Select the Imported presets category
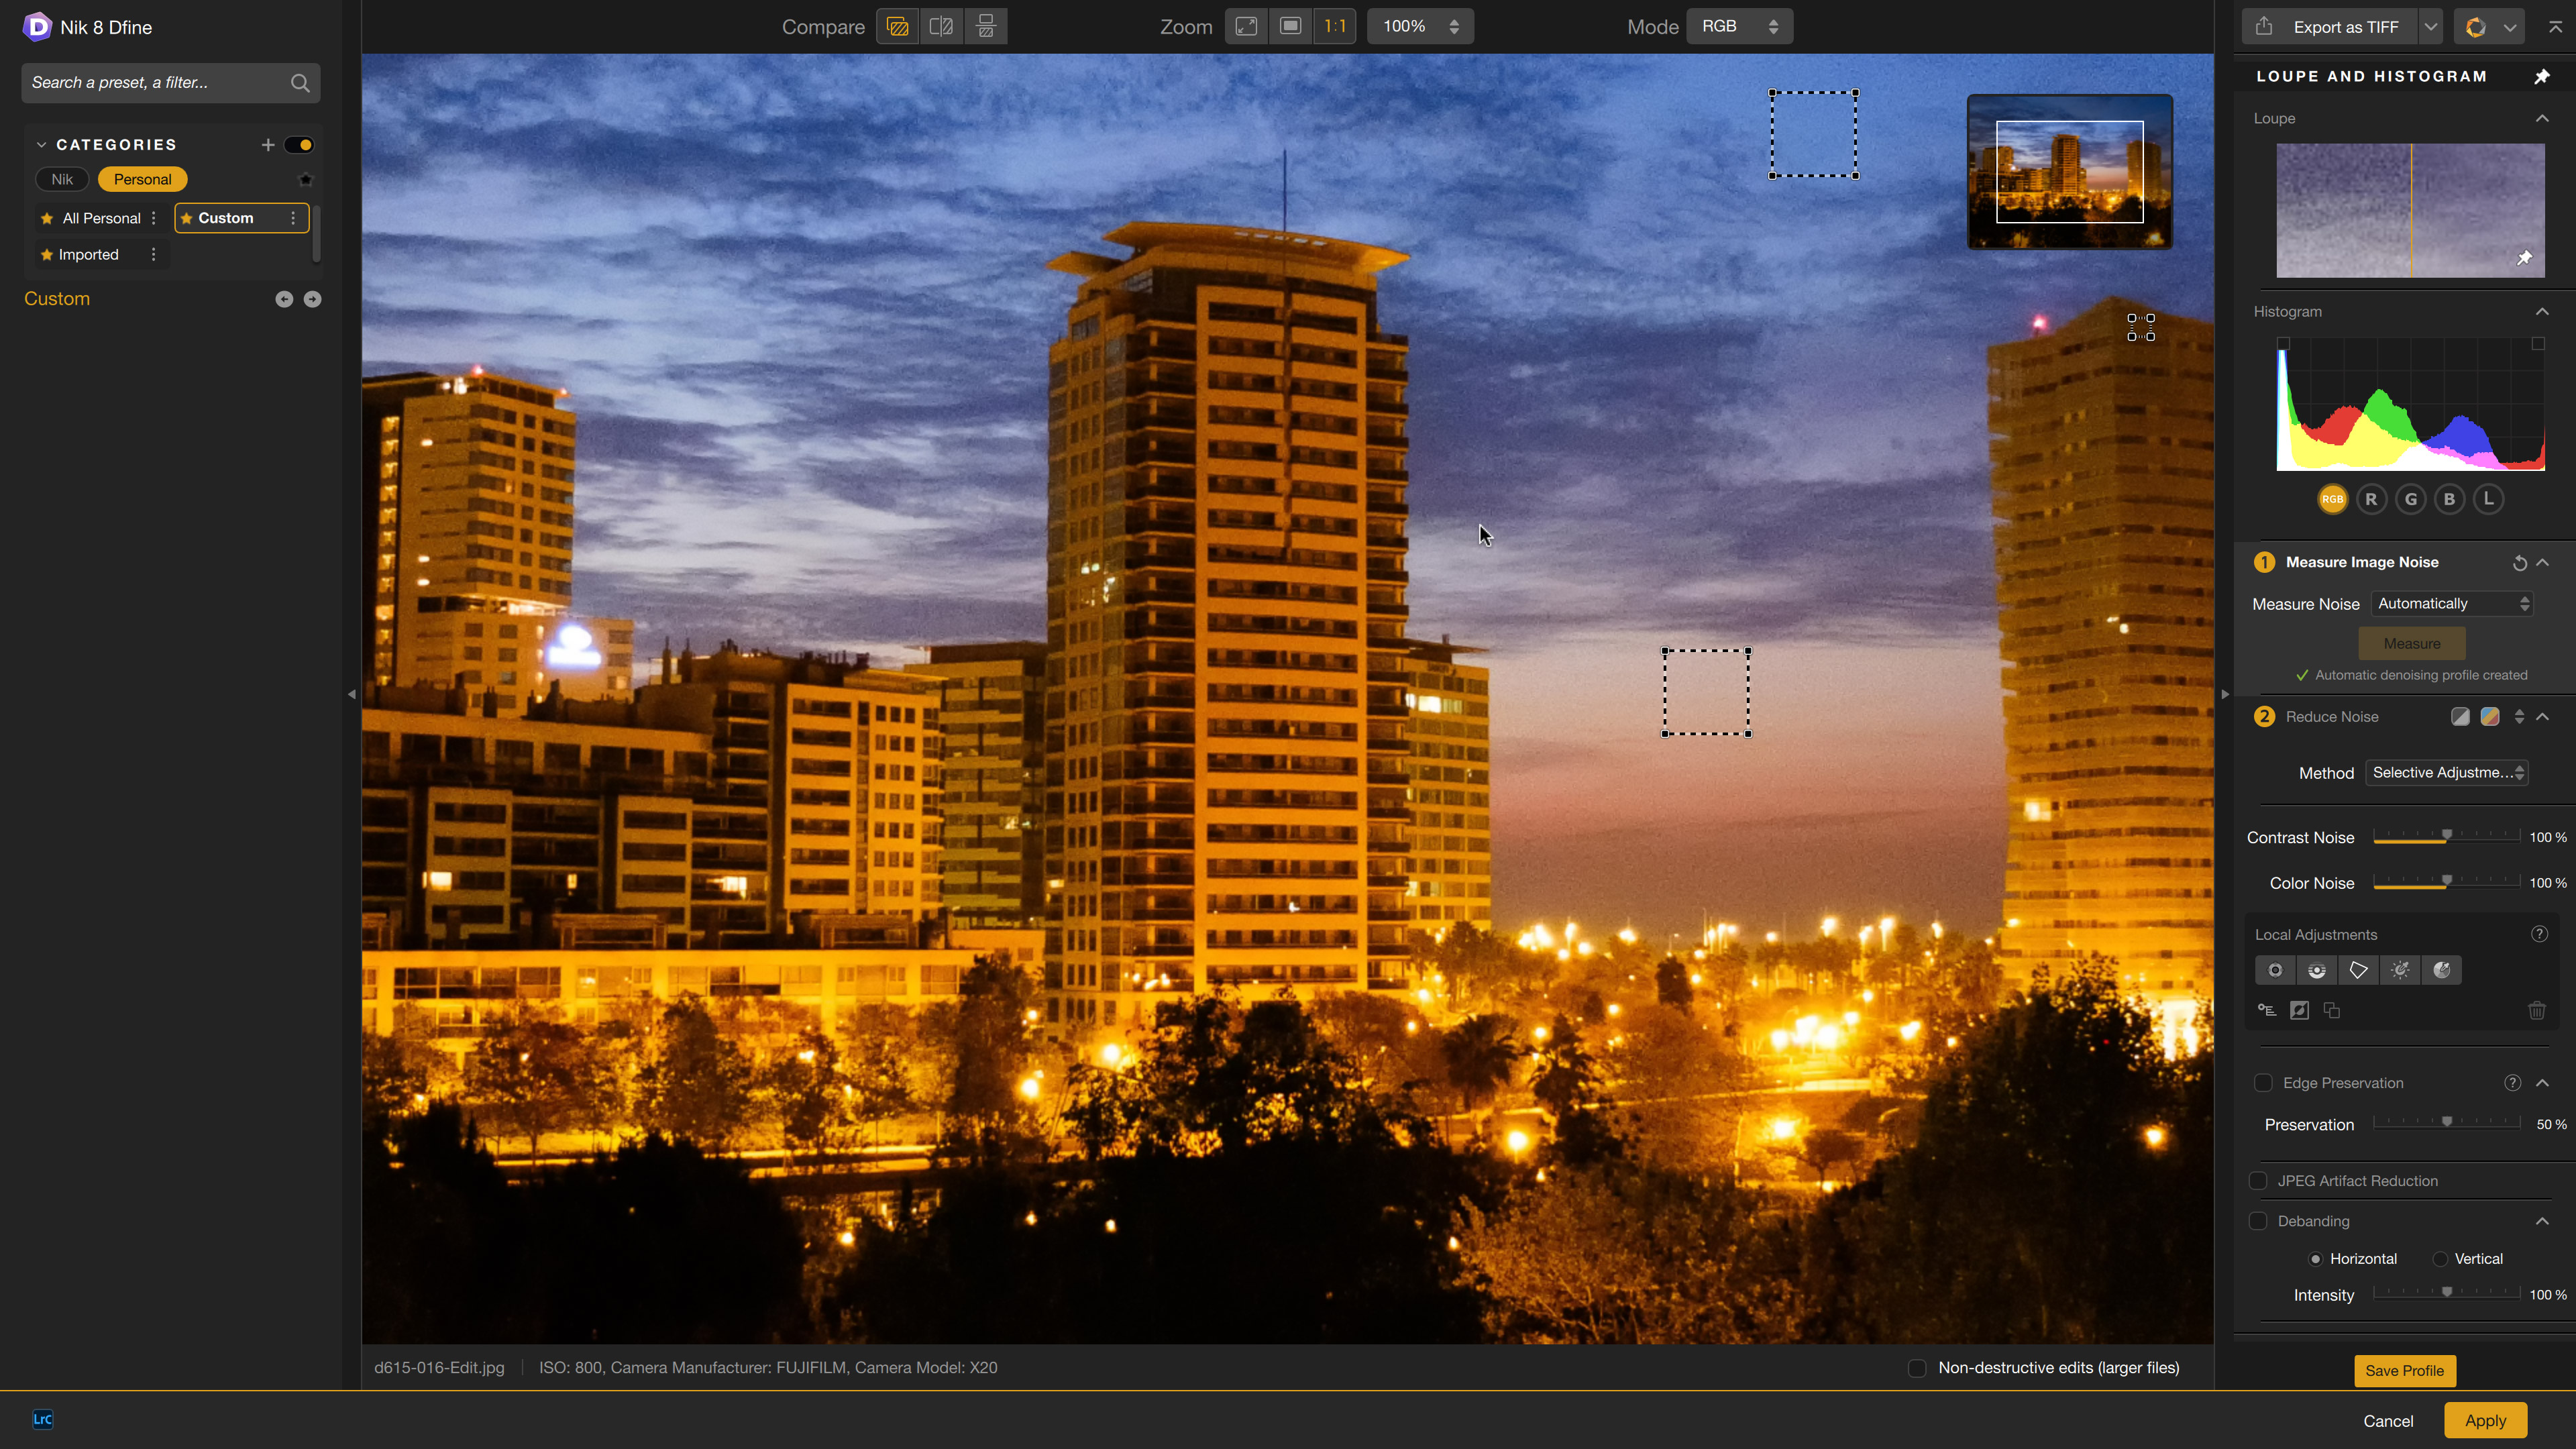The height and width of the screenshot is (1449, 2576). coord(88,255)
